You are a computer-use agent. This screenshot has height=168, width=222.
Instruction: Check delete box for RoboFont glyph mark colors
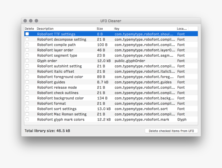27,119
